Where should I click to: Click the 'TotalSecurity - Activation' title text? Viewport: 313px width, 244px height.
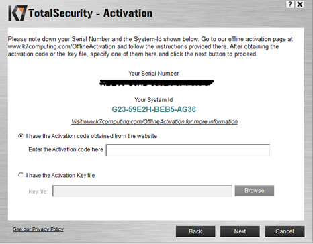pos(91,13)
